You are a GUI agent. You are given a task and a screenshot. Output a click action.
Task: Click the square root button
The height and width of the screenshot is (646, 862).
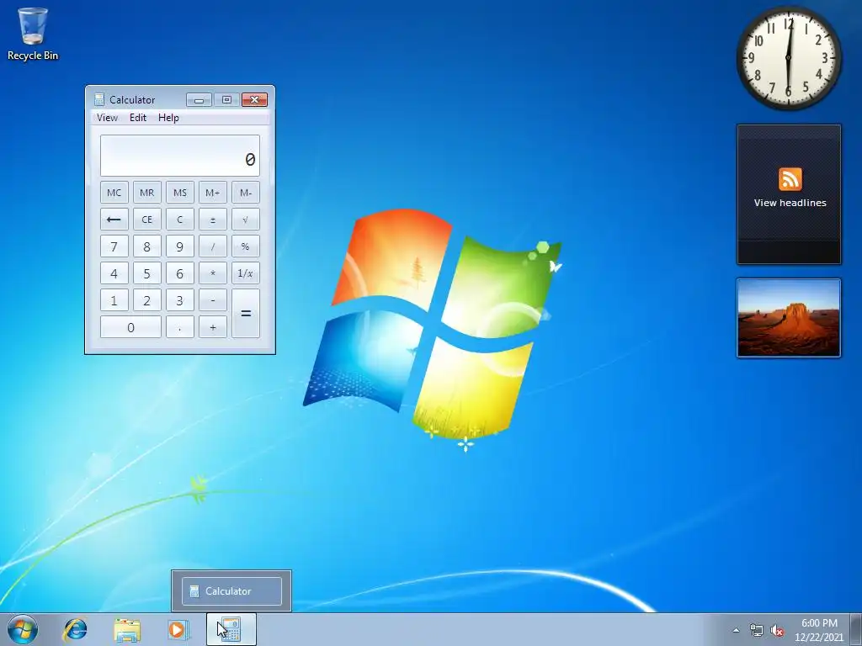click(246, 220)
